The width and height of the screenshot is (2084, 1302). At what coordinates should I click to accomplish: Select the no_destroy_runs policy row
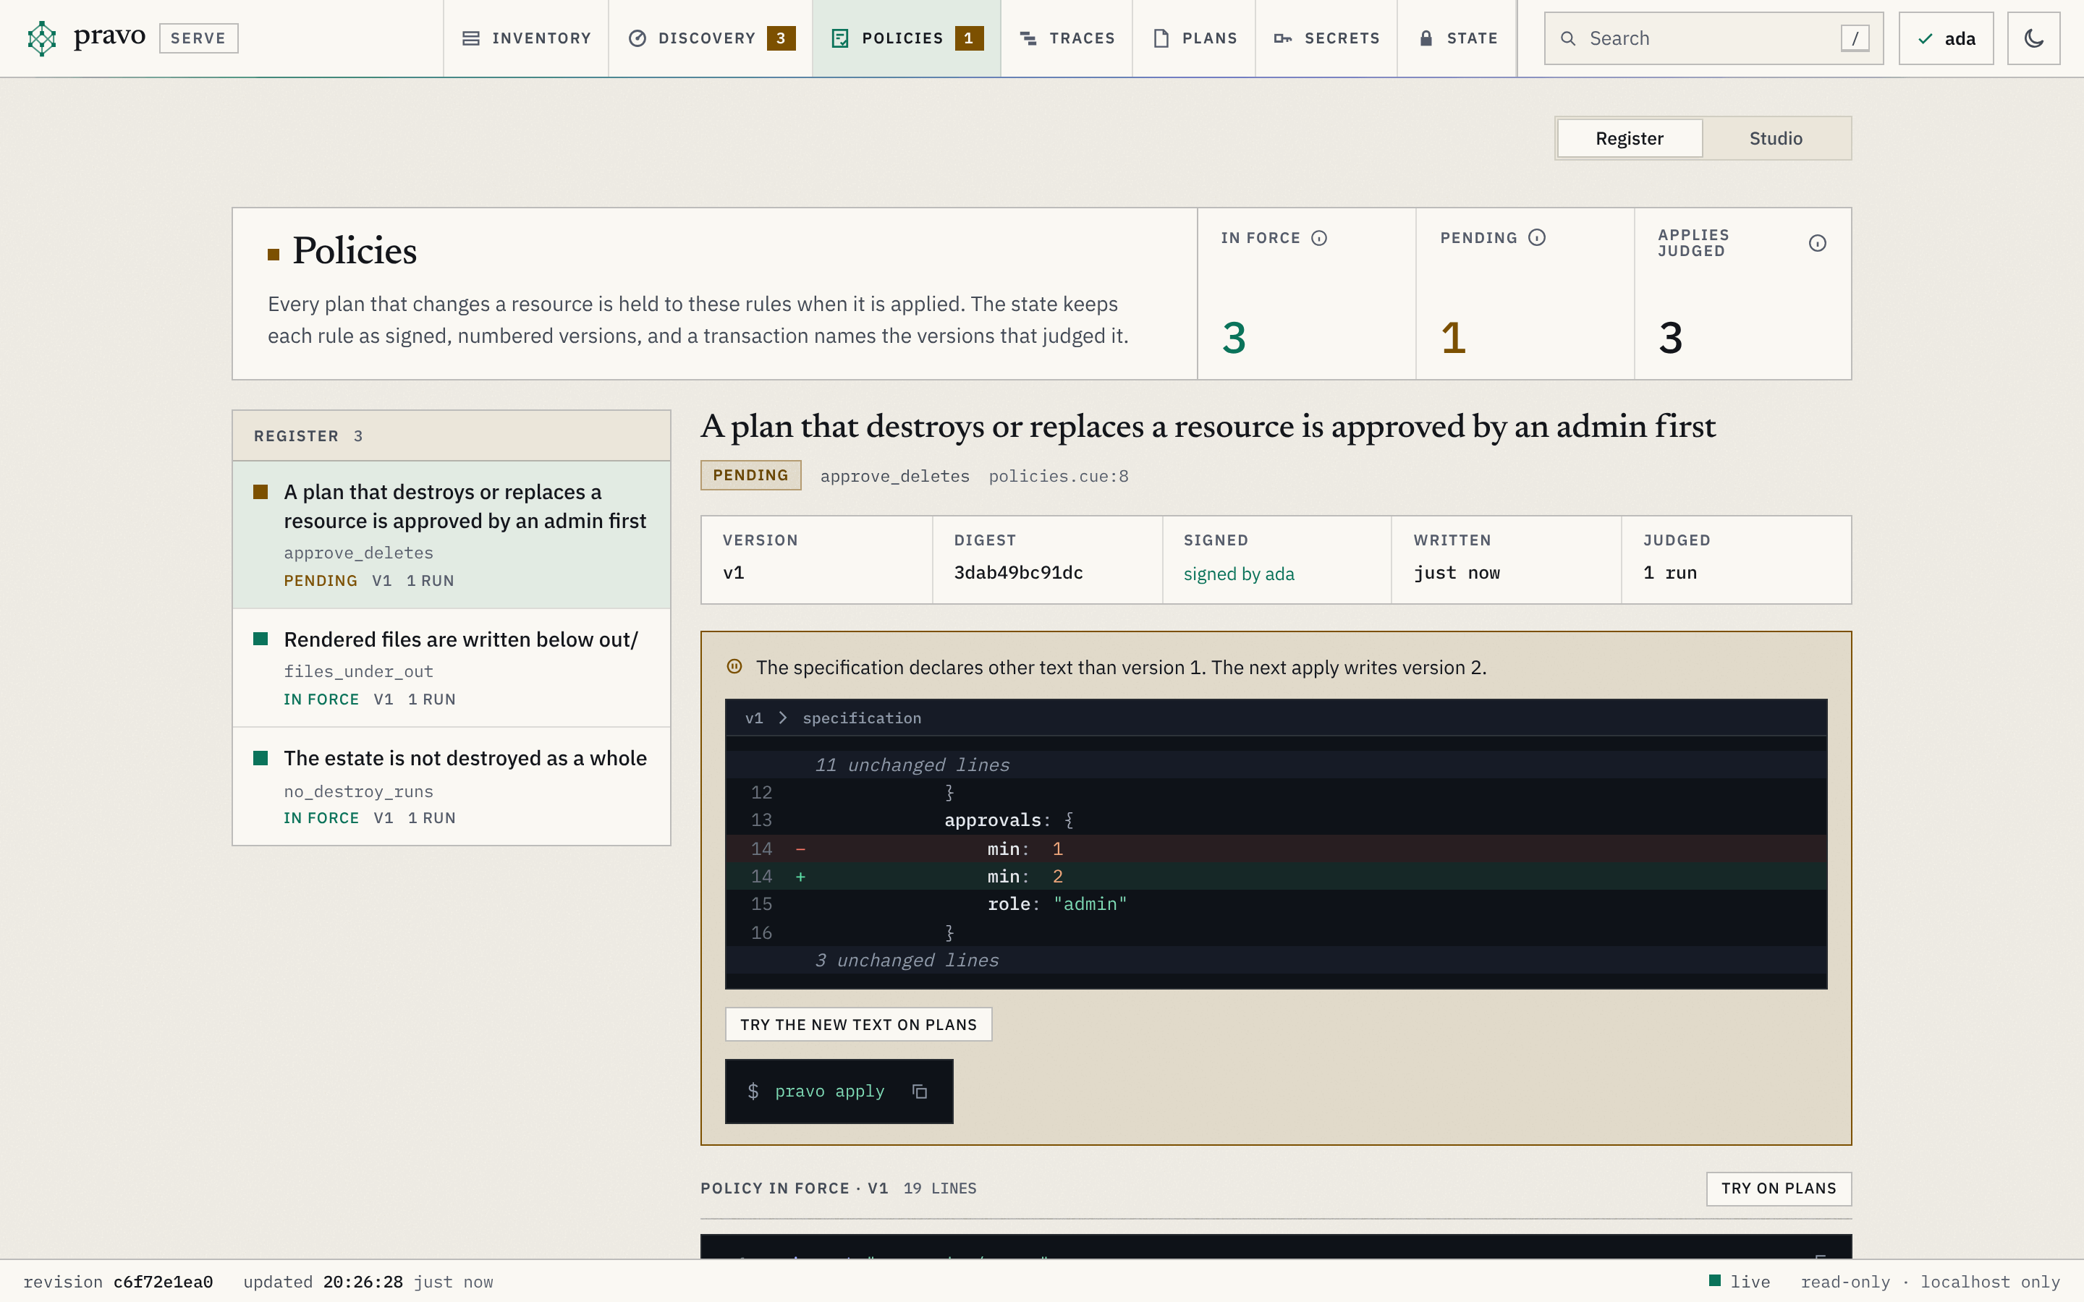coord(452,786)
